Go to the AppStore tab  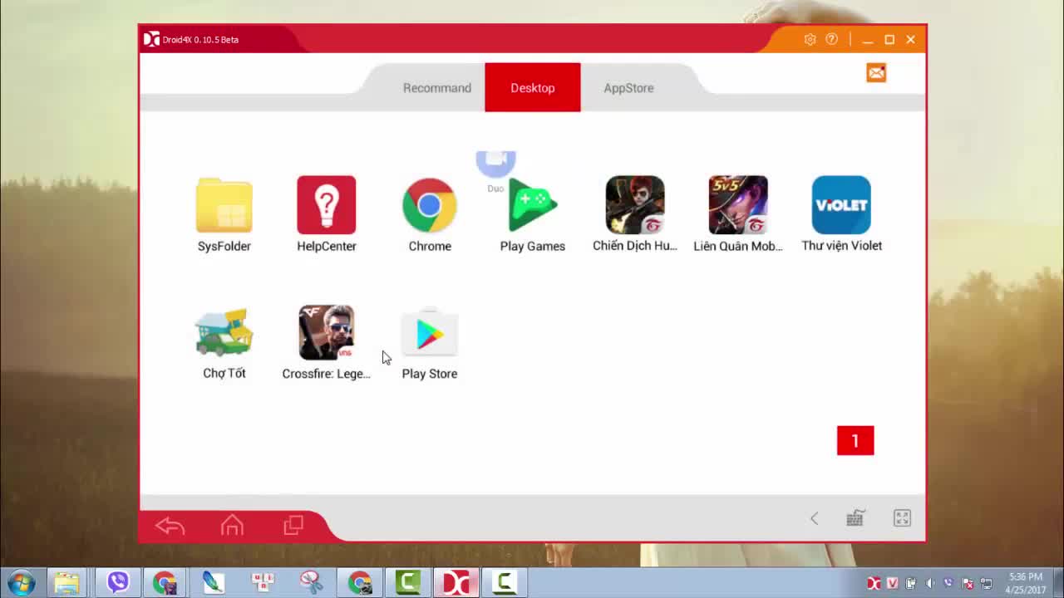tap(628, 88)
